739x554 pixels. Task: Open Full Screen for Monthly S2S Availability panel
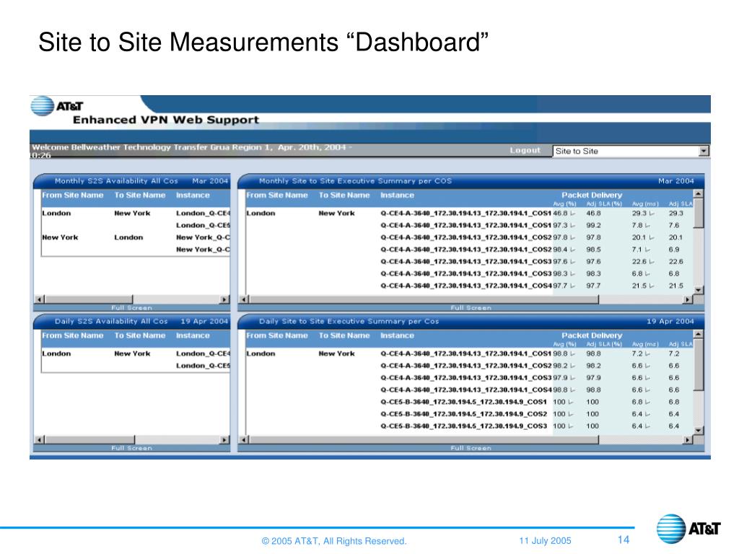point(131,307)
